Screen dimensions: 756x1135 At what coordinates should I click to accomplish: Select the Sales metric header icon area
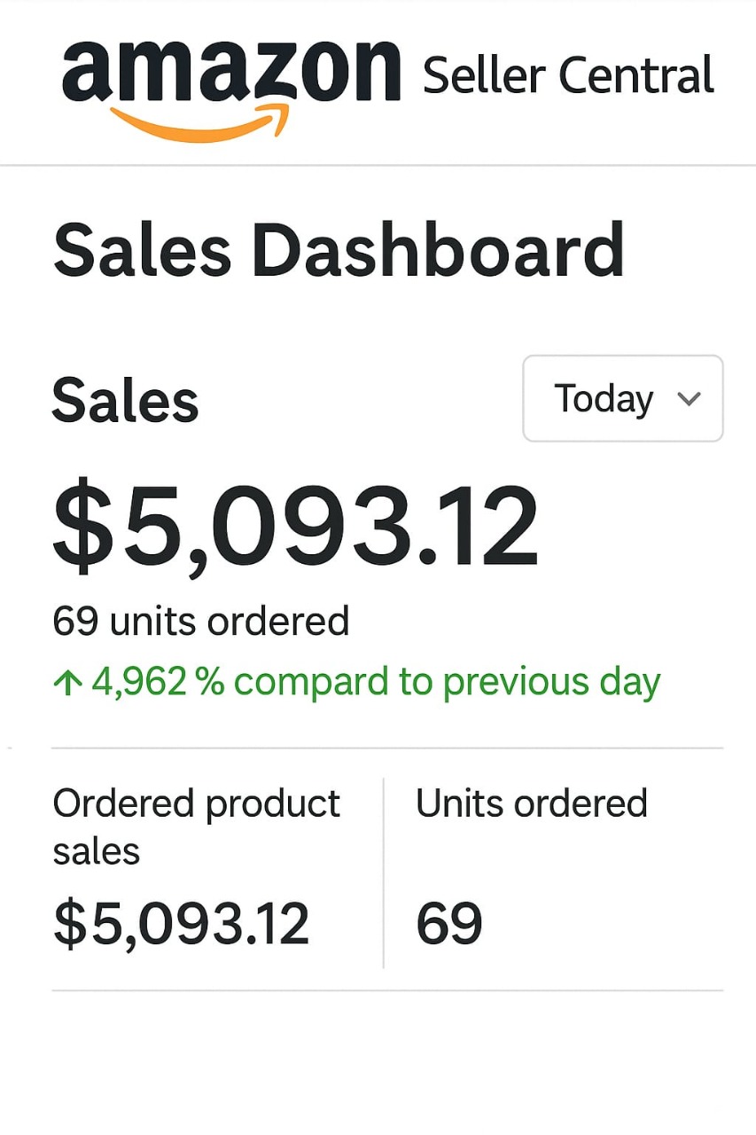click(124, 399)
